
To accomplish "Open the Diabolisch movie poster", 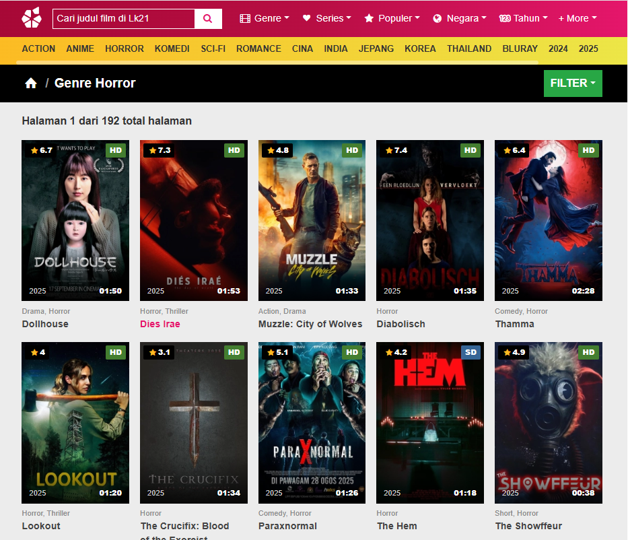I will tap(430, 220).
